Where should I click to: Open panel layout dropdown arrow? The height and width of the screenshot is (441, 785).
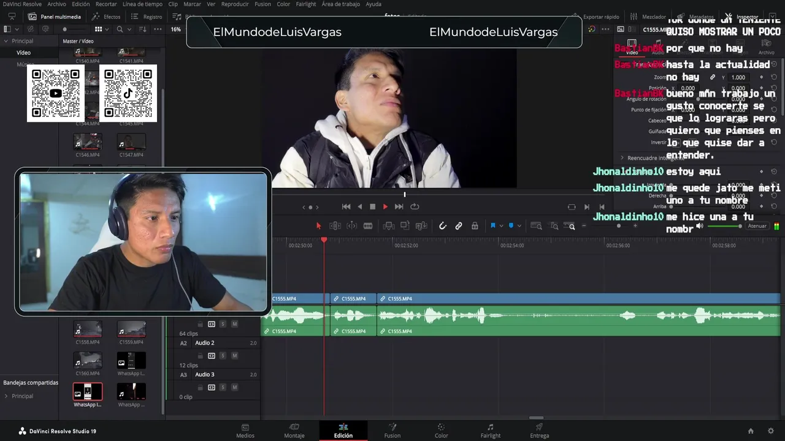click(17, 29)
